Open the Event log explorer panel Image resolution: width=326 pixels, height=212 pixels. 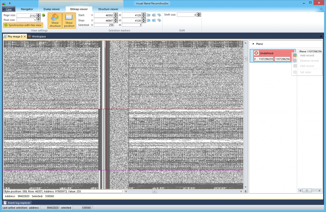(17, 203)
